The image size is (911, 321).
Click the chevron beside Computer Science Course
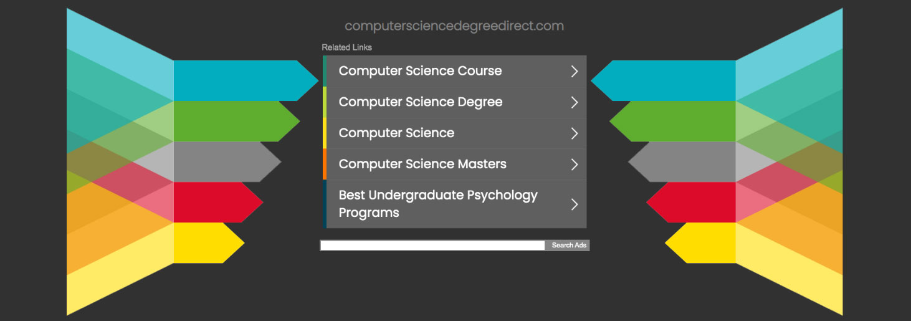click(x=575, y=72)
